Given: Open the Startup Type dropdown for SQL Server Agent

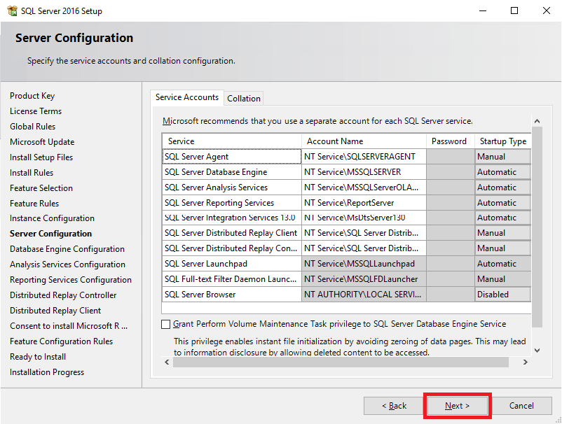Looking at the screenshot, I should click(x=502, y=156).
